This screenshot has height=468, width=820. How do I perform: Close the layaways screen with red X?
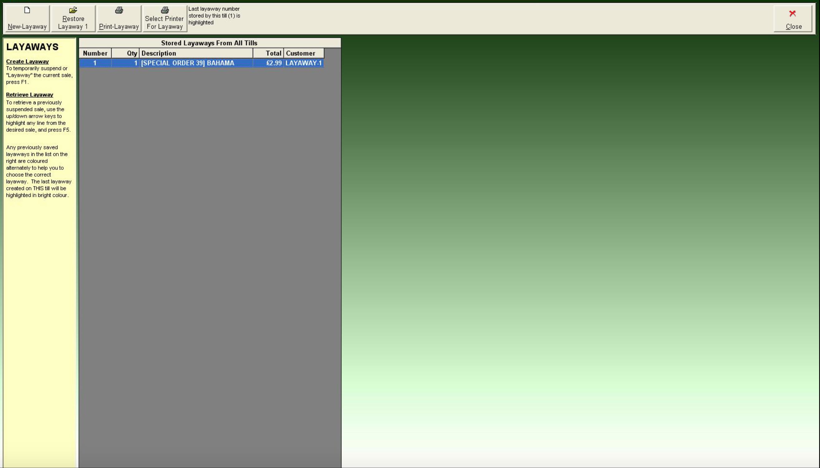pyautogui.click(x=793, y=18)
